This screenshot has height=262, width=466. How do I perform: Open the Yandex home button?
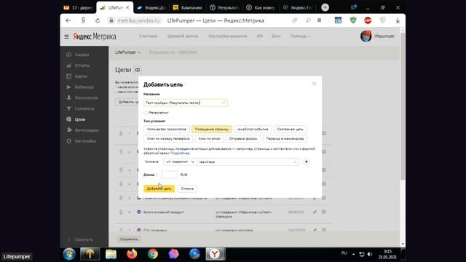[83, 20]
